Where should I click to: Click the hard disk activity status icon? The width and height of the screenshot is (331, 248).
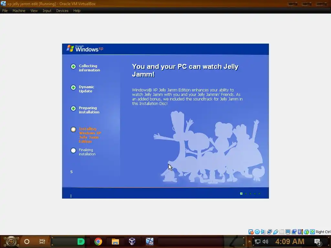coord(251,232)
